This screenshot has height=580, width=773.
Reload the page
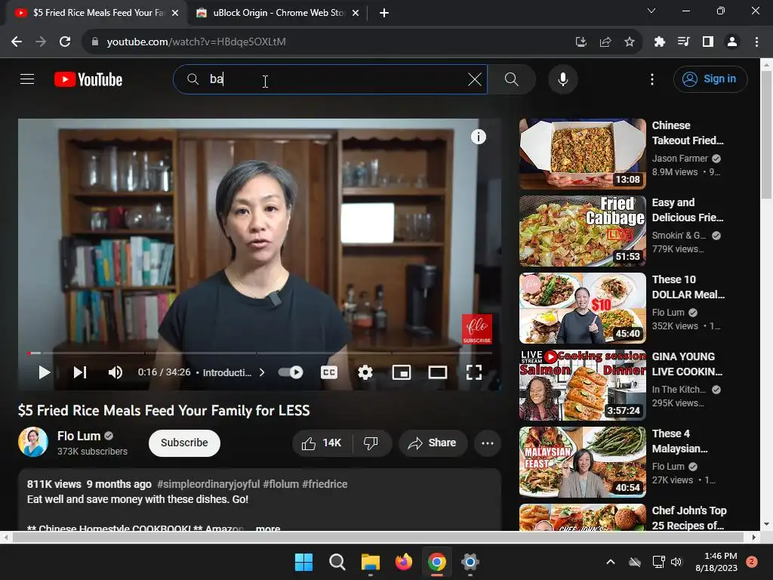(x=65, y=42)
